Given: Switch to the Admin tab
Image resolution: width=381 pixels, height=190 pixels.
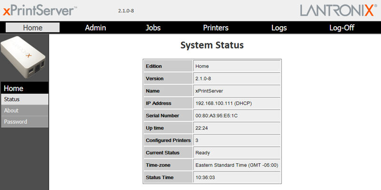Looking at the screenshot, I should point(95,28).
